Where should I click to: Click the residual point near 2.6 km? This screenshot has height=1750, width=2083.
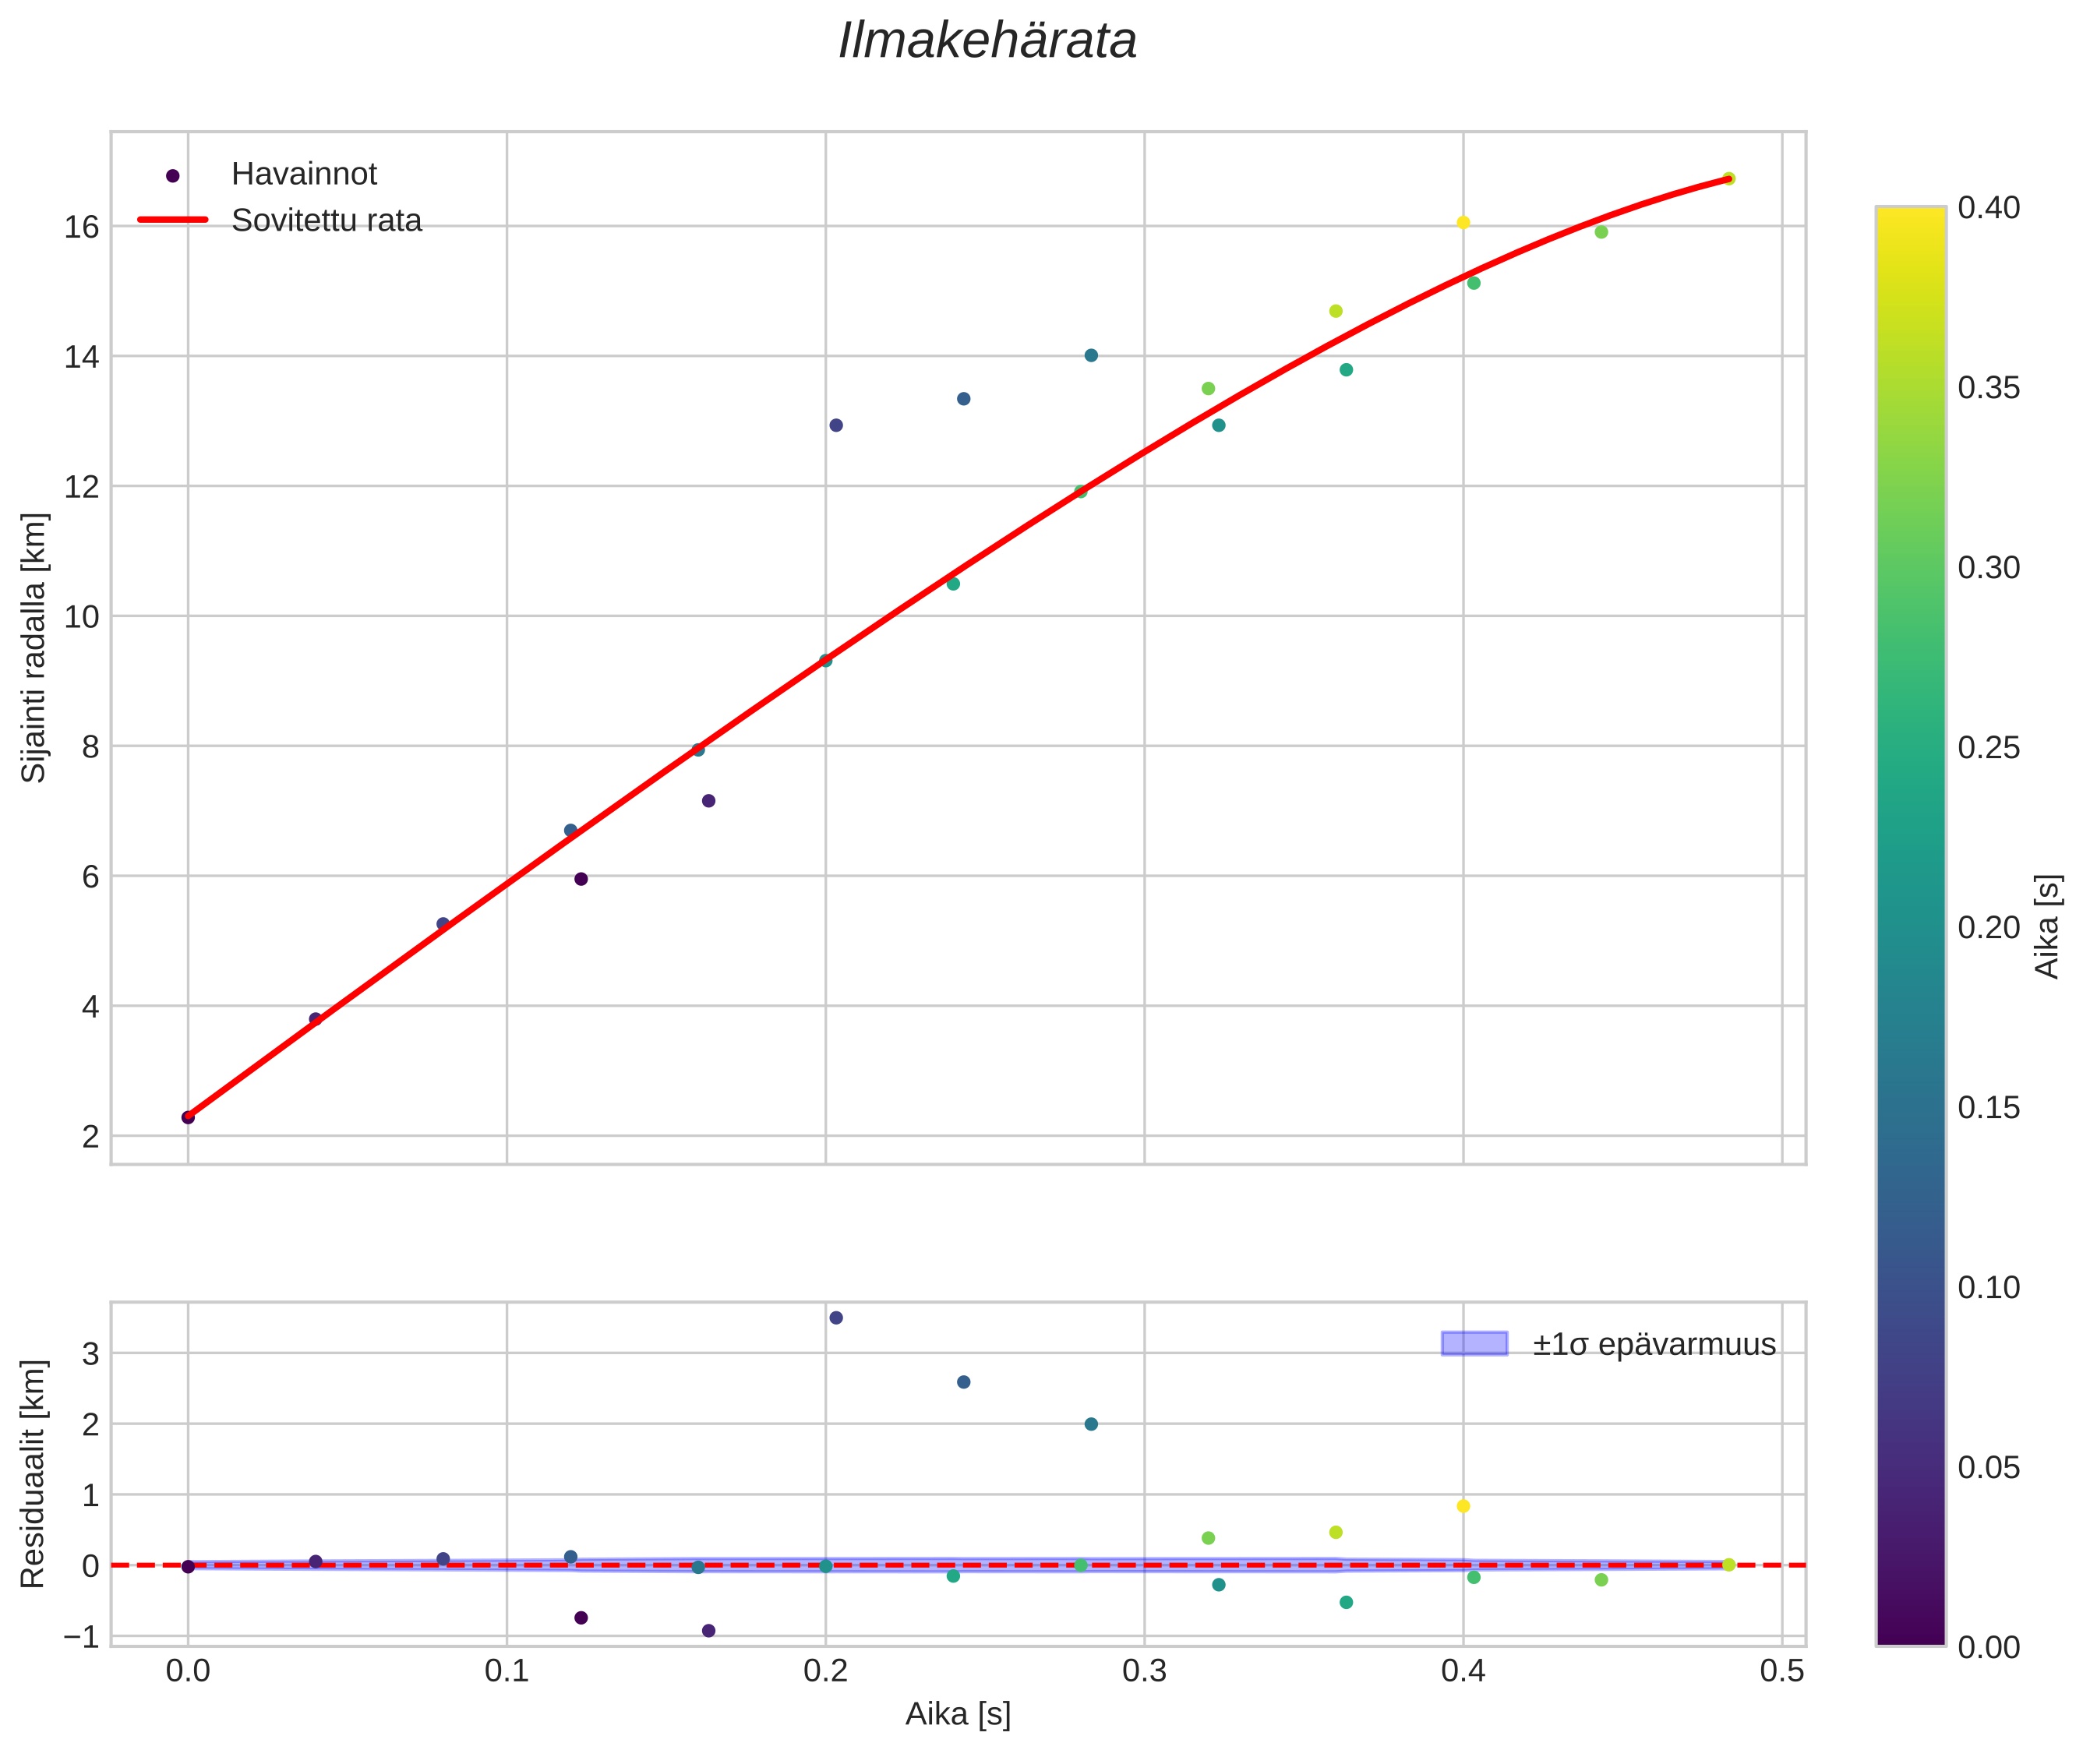[962, 1382]
